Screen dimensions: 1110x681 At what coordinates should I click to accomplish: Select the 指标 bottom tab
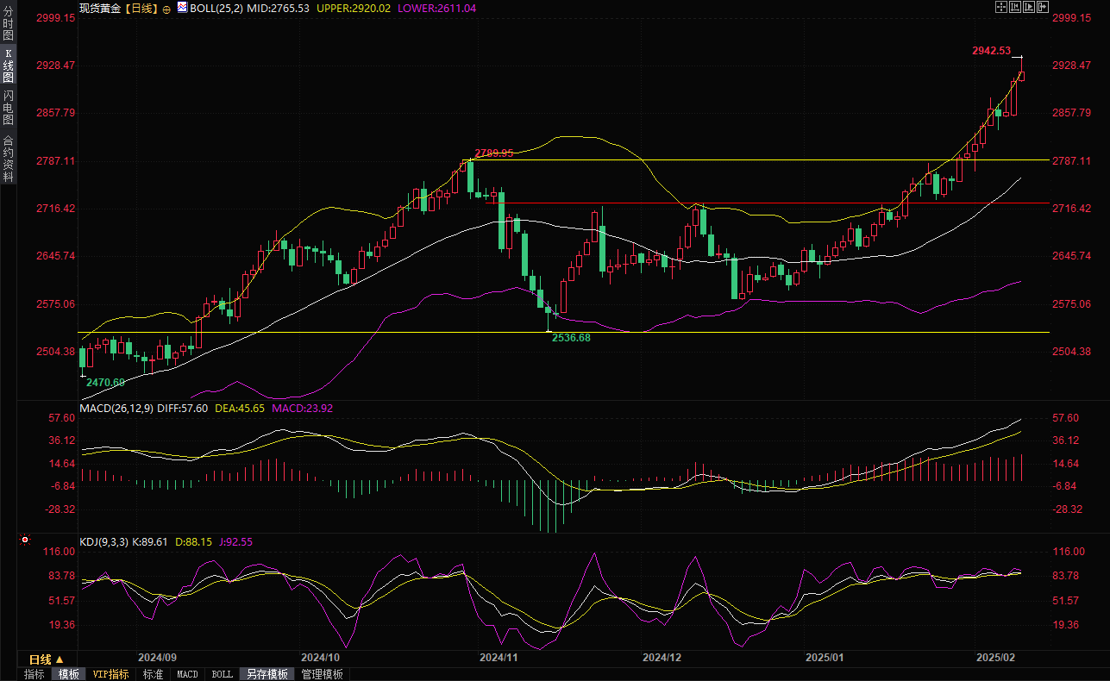point(34,674)
